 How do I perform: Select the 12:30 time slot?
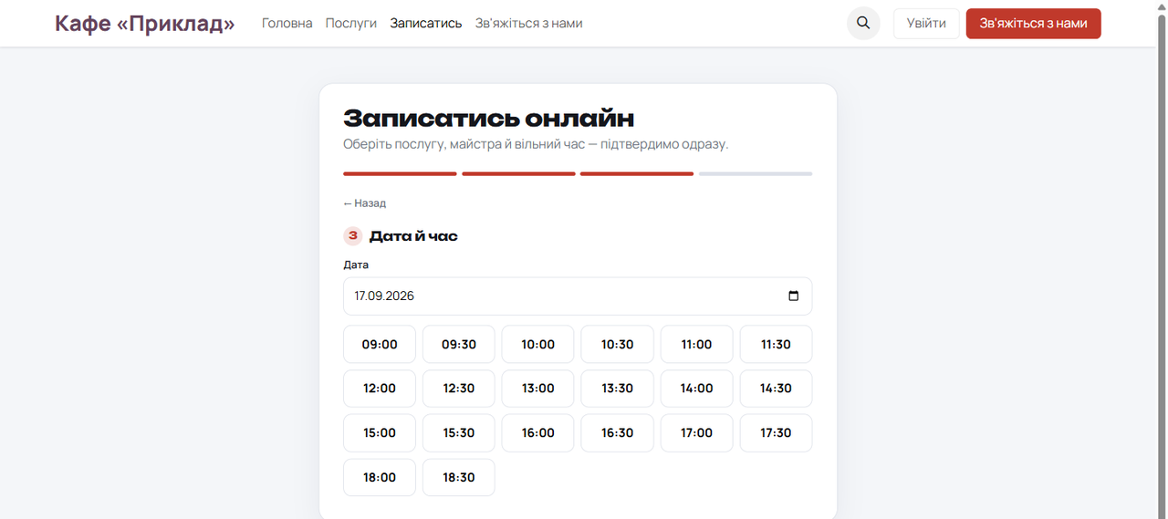[x=459, y=389]
